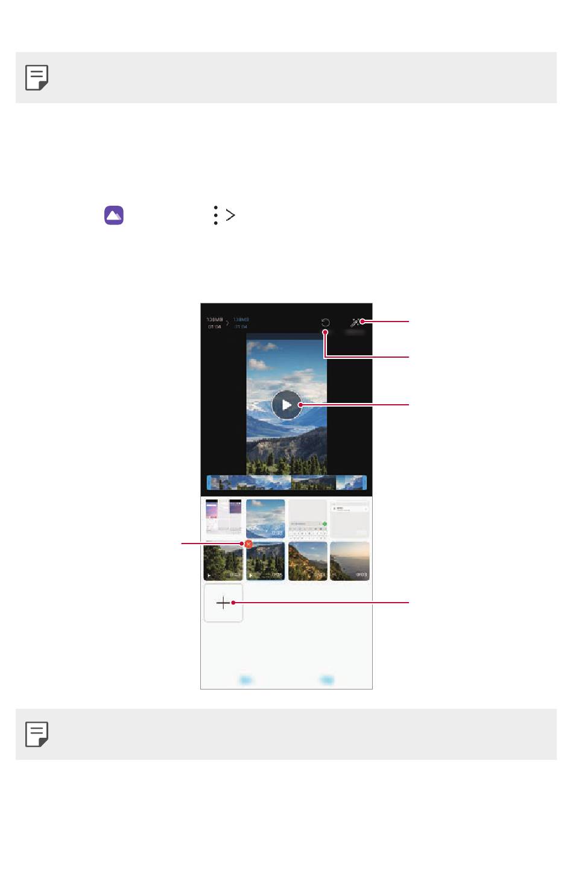Image resolution: width=573 pixels, height=891 pixels.
Task: Select the keyboard screenshot thumbnail
Action: [x=308, y=518]
